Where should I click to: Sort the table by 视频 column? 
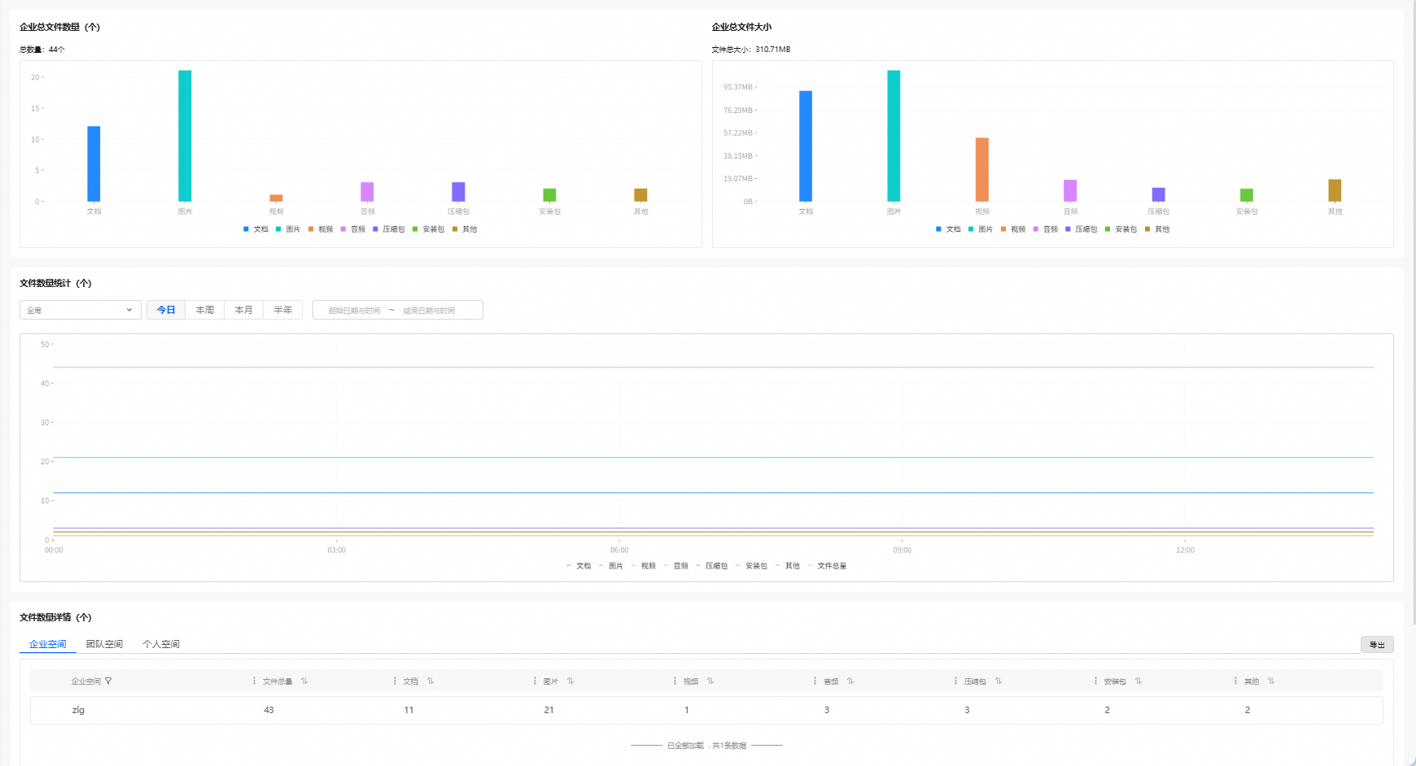(x=710, y=681)
